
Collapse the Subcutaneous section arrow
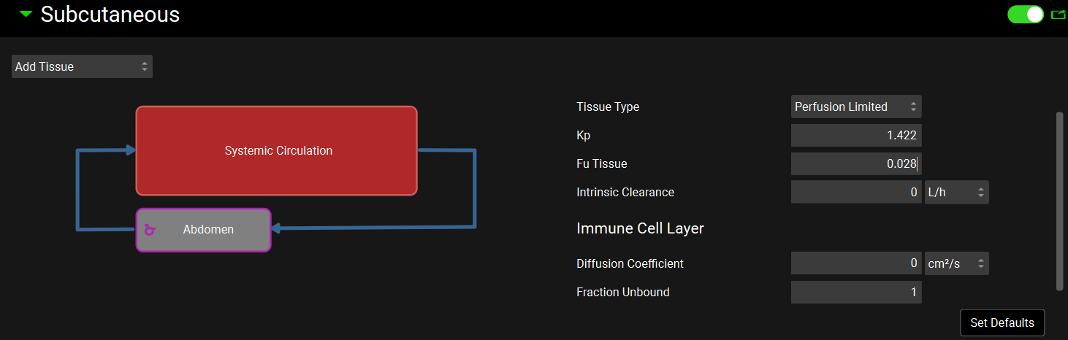click(26, 14)
